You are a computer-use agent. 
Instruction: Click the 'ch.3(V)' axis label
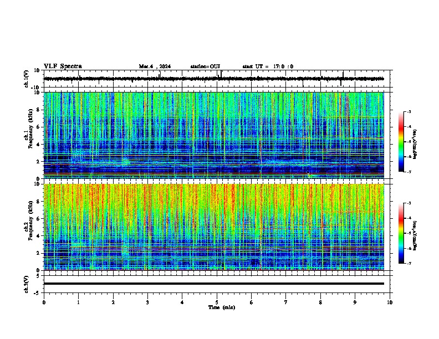(x=27, y=284)
